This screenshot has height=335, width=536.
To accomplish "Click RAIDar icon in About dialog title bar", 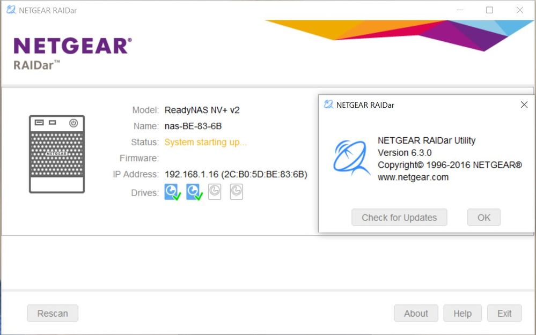I will click(328, 105).
